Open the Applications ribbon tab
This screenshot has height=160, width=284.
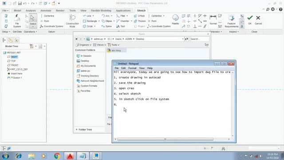click(123, 11)
